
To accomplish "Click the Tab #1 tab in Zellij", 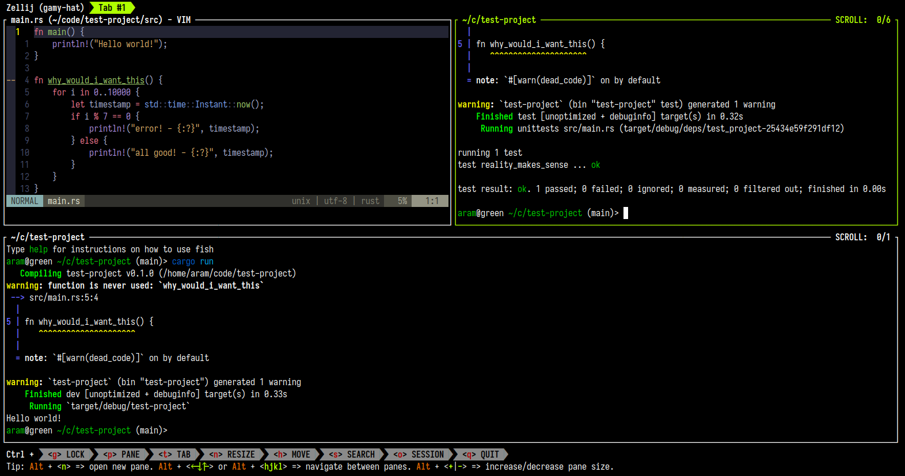I will tap(112, 7).
